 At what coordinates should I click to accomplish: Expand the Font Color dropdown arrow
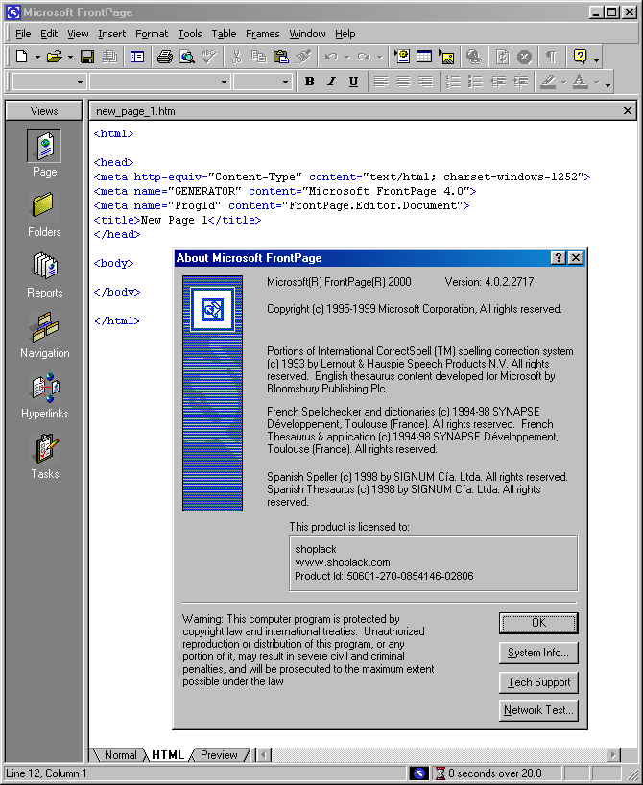[x=596, y=83]
